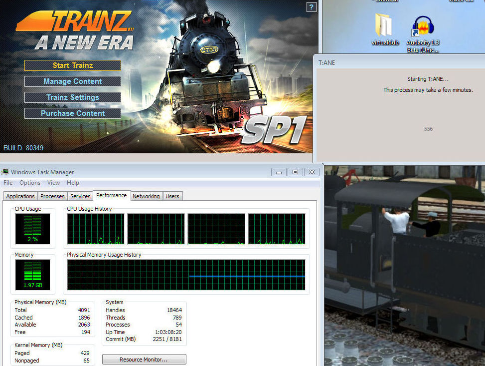
Task: Click the Physical Memory Total value 4091
Action: pos(84,310)
